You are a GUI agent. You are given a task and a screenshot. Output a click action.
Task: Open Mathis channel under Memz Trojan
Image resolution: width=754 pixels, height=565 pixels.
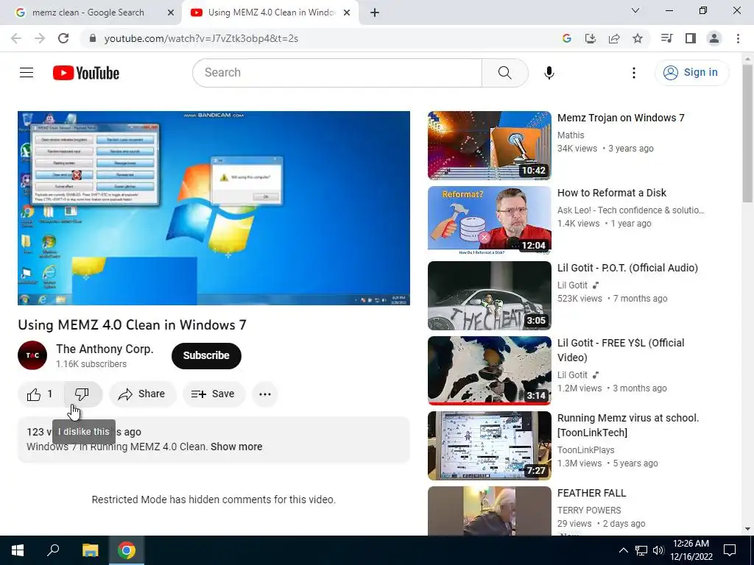point(571,135)
